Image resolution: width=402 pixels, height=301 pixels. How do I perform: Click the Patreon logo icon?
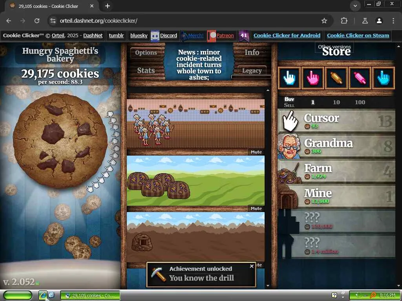(x=212, y=36)
